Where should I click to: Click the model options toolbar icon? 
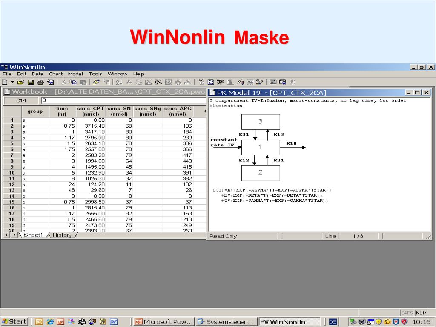pos(250,82)
